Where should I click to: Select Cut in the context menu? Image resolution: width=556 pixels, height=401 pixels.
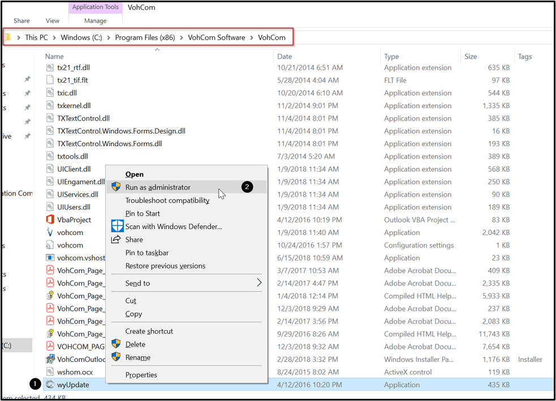[186, 301]
